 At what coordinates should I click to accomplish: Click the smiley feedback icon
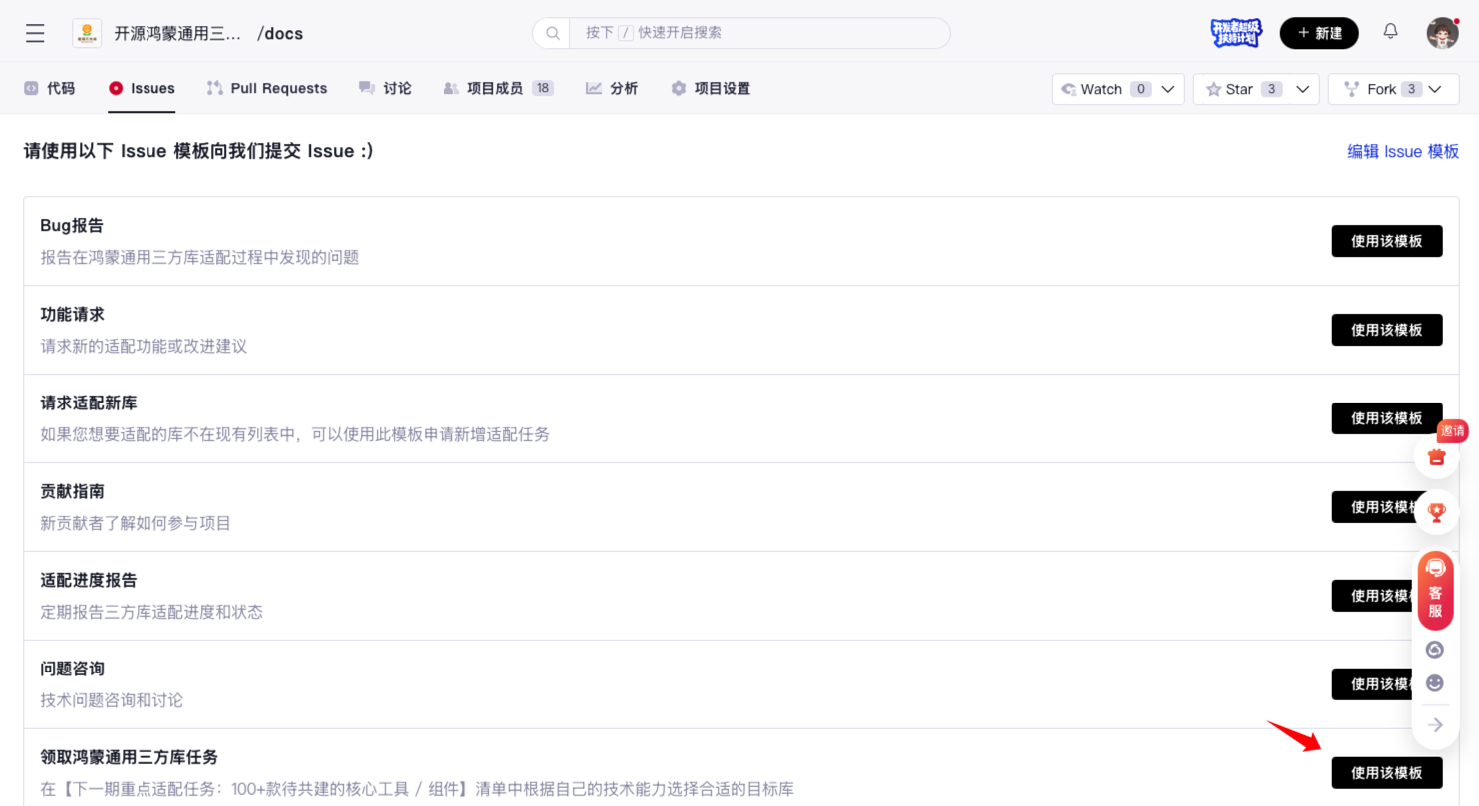point(1435,683)
